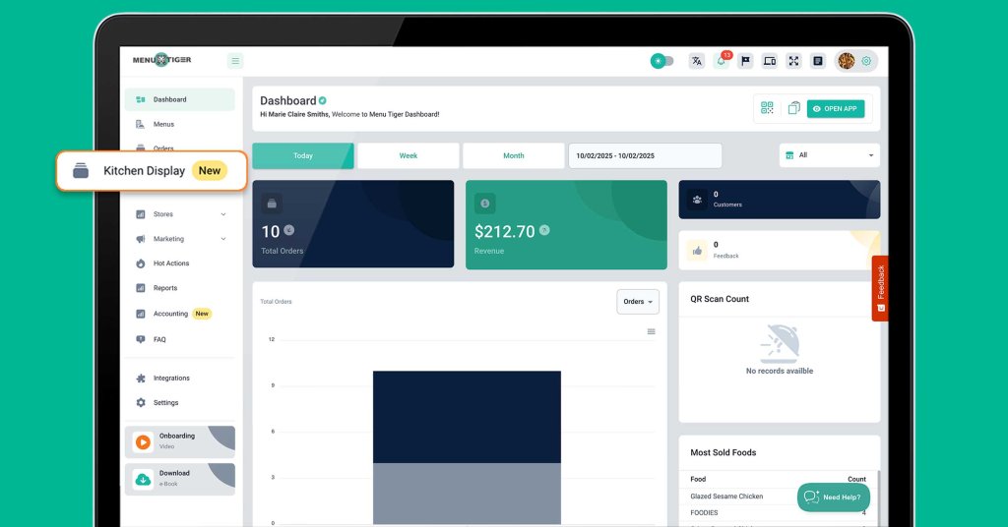Switch to the Week tab
The image size is (1008, 527).
(408, 155)
